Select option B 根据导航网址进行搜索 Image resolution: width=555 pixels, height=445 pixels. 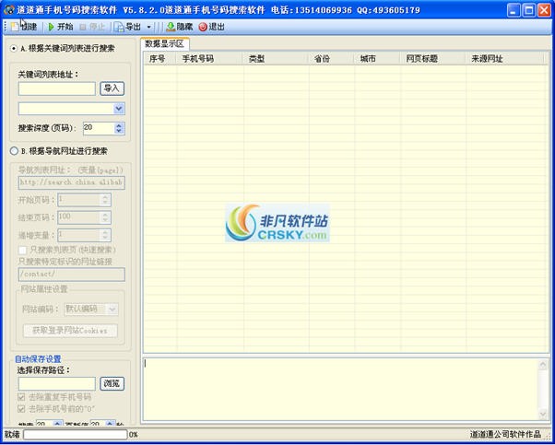pos(14,151)
